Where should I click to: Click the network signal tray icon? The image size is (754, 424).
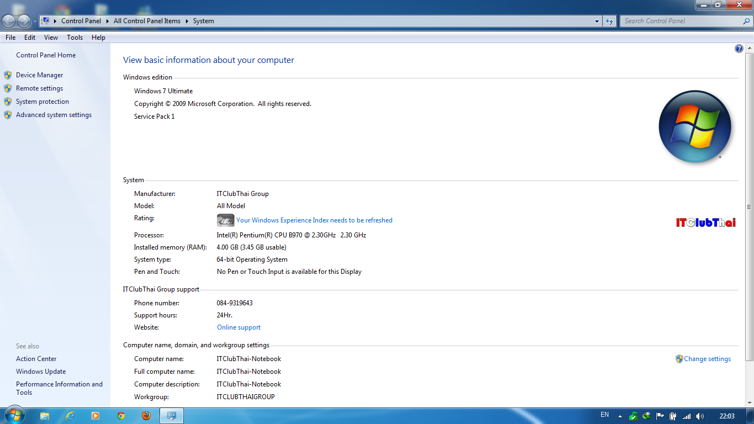(687, 416)
